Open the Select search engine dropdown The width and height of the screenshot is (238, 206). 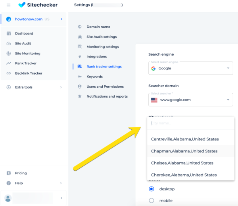point(191,68)
